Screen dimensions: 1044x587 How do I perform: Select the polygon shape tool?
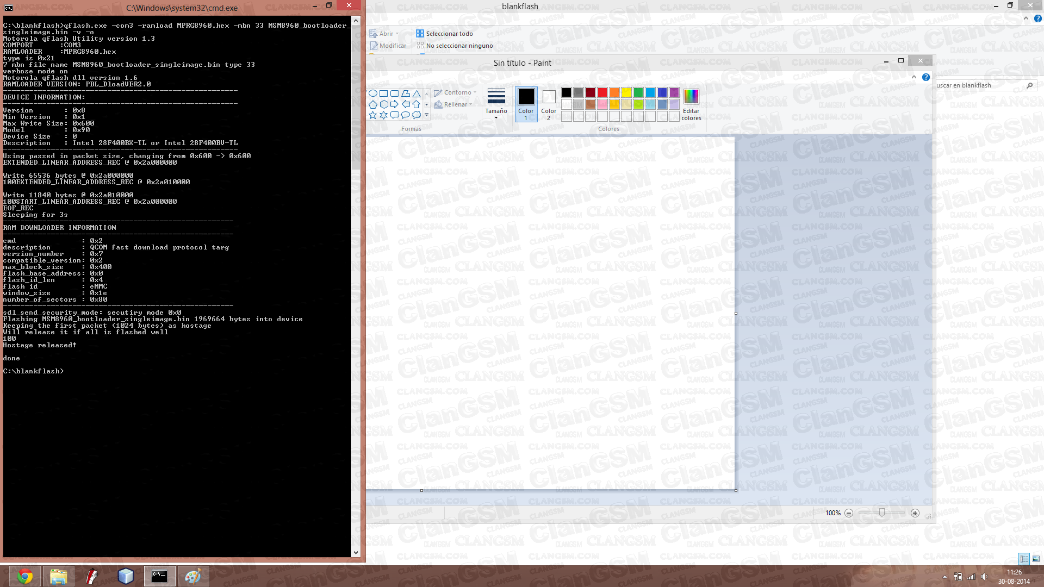(x=406, y=93)
